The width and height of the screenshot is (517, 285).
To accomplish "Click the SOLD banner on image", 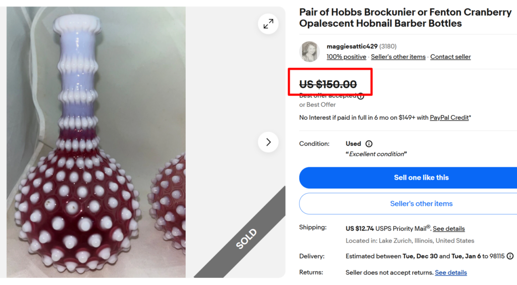I will (247, 239).
